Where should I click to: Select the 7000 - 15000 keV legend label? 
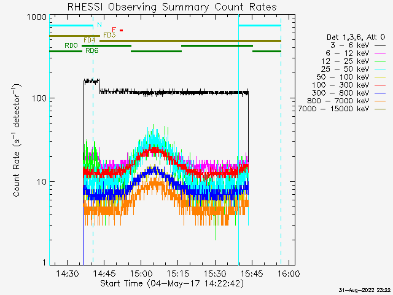pos(333,109)
